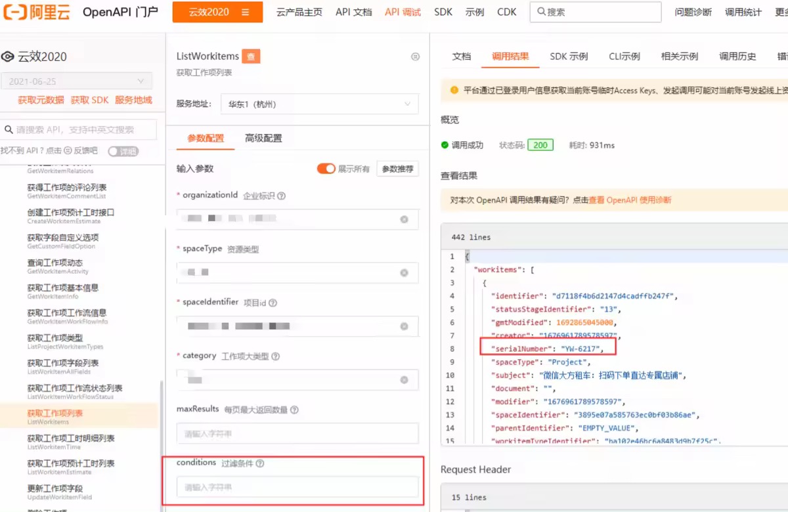Viewport: 788px width, 512px height.
Task: Click the Alibaba Cloud logo
Action: [35, 12]
